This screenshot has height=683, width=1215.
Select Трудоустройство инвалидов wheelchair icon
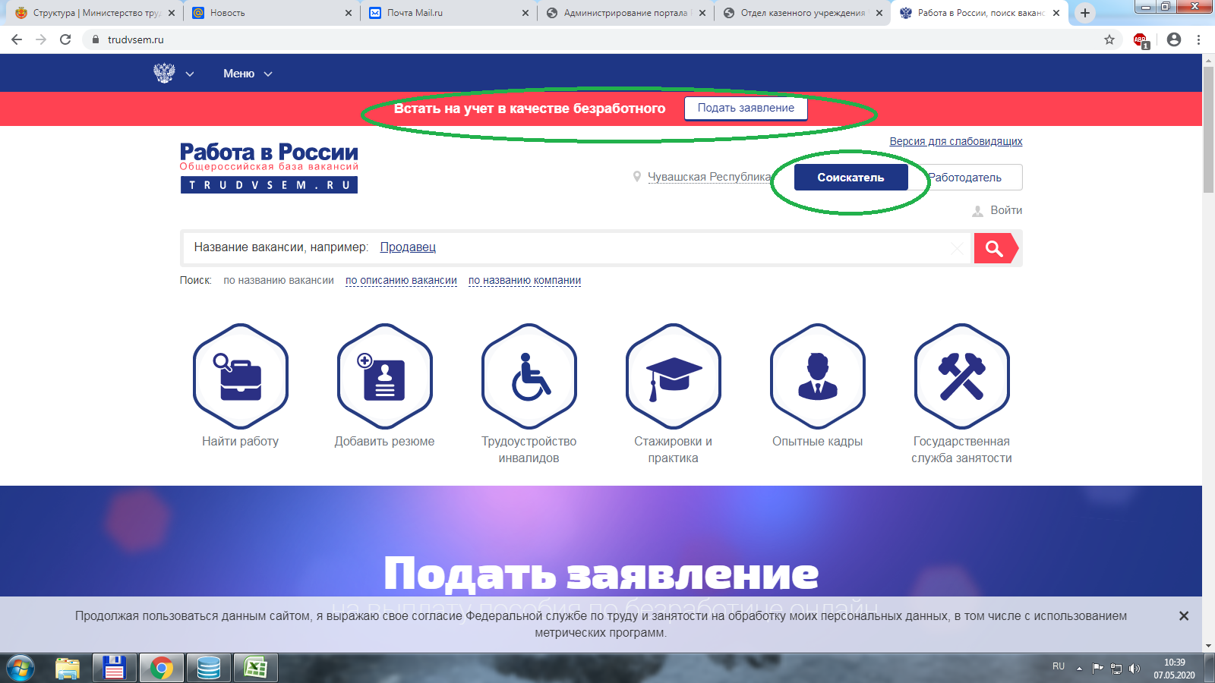point(529,376)
